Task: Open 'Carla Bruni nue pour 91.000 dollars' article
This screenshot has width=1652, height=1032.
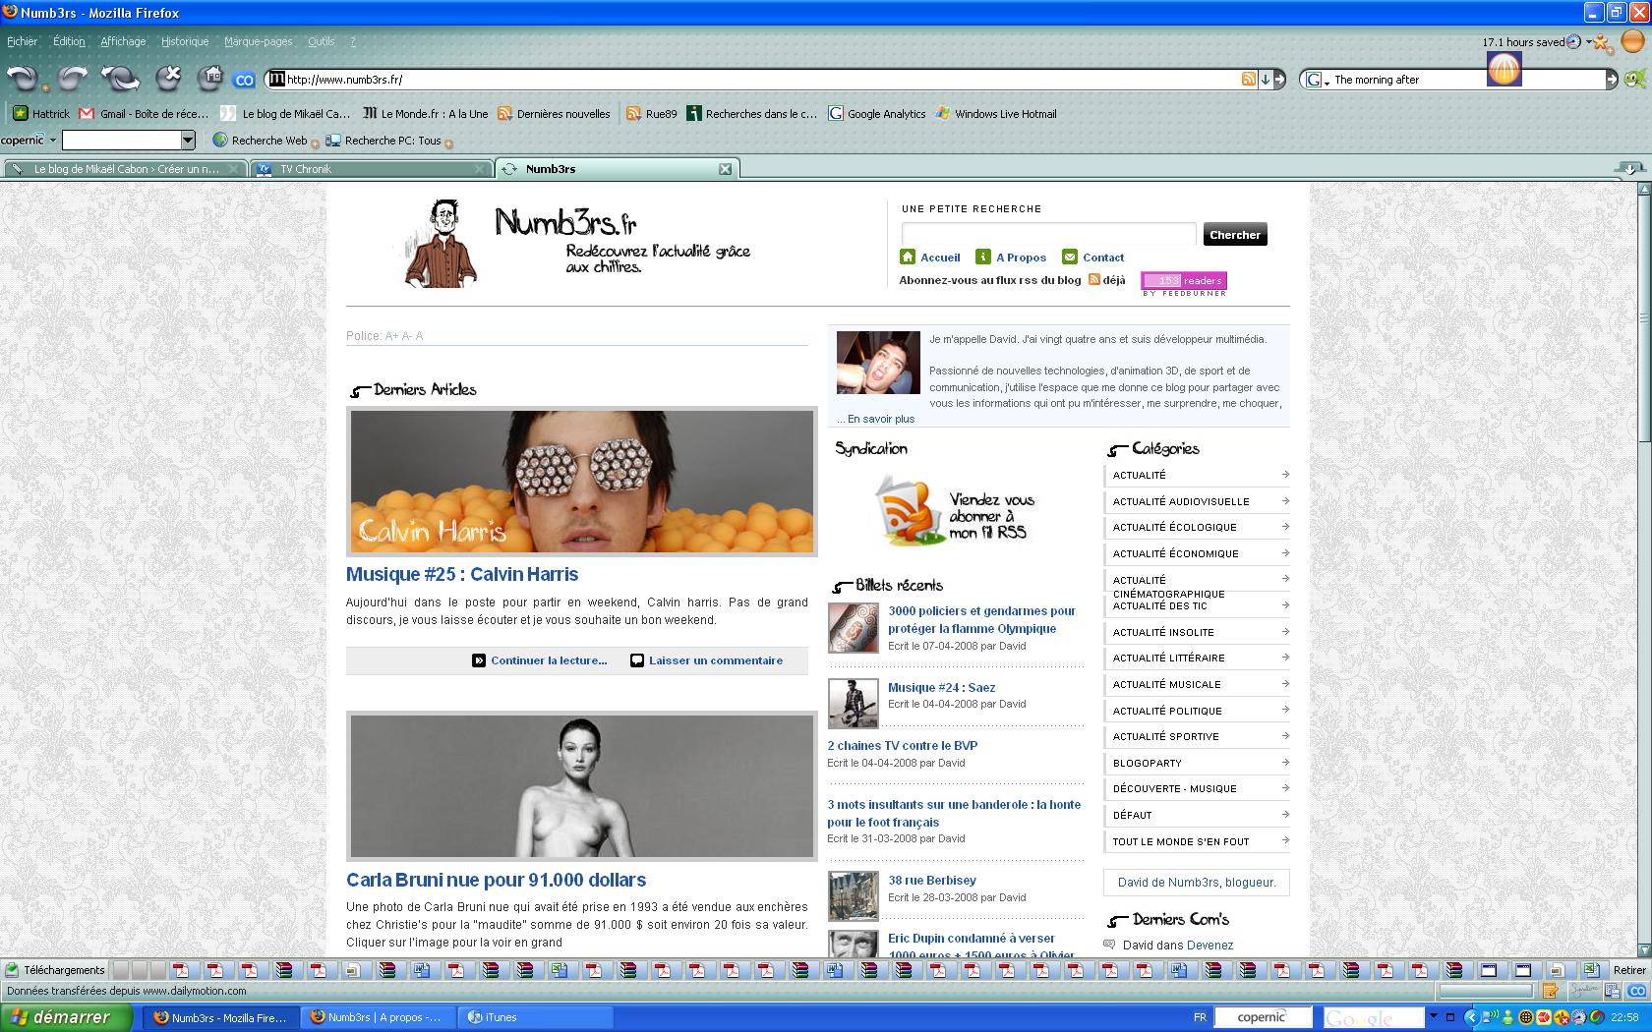Action: point(496,881)
